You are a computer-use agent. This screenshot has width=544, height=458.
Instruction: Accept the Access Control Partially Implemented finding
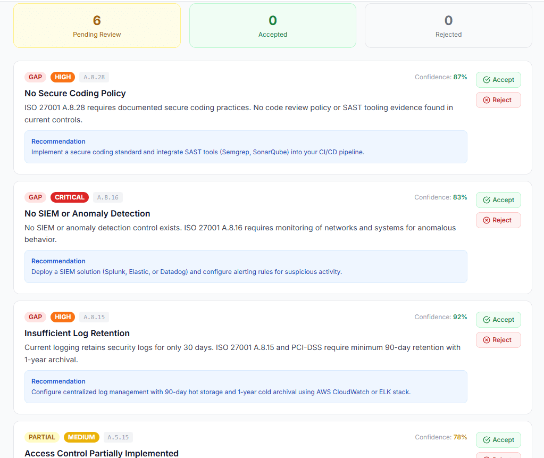coord(498,439)
